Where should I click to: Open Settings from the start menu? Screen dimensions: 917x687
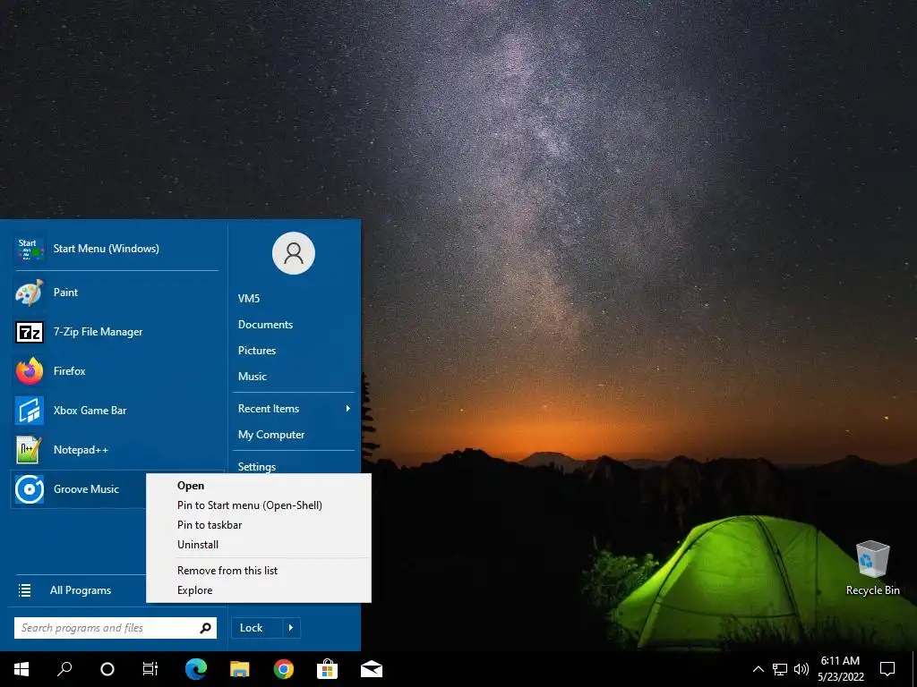[x=257, y=466]
